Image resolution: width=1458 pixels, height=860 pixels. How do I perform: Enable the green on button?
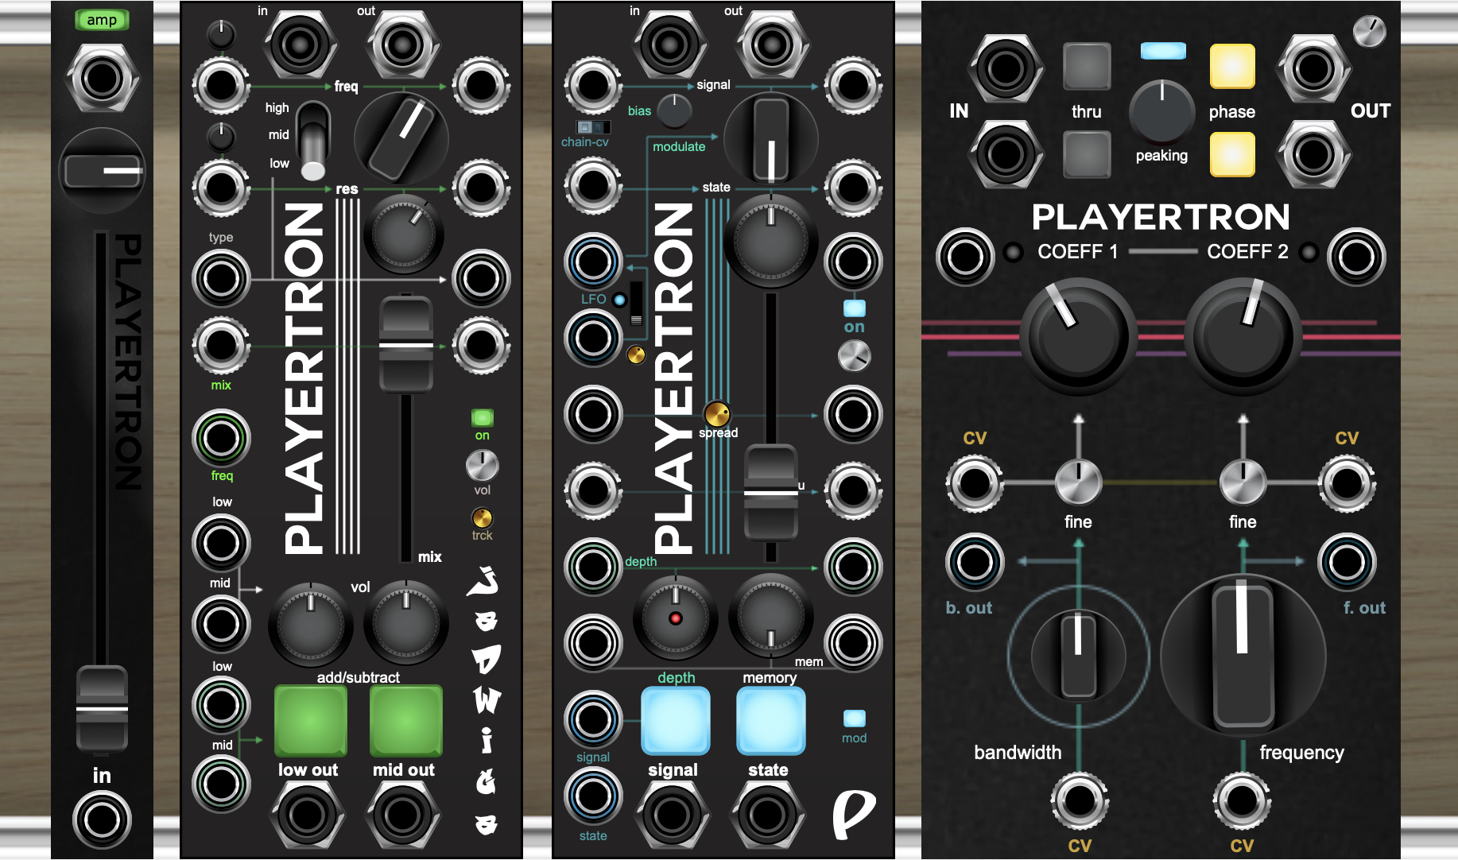[x=482, y=417]
